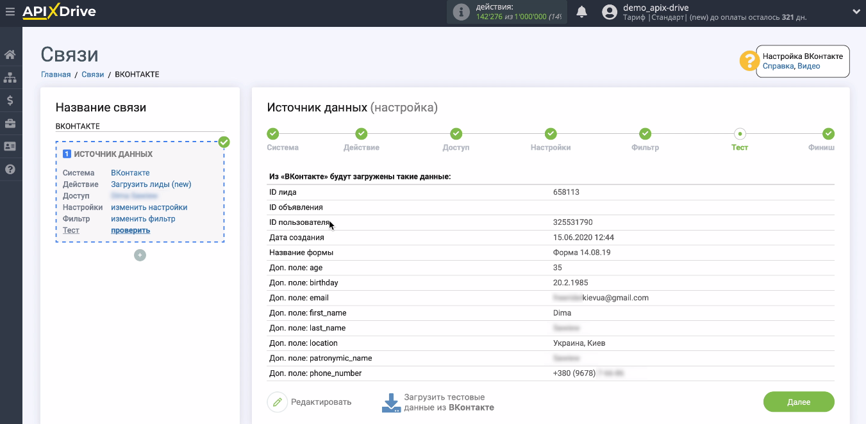Viewport: 866px width, 424px height.
Task: Click the Далее button
Action: pos(799,402)
